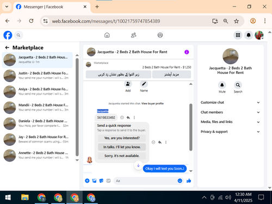
Task: Expand Customize chat section
Action: click(x=230, y=102)
